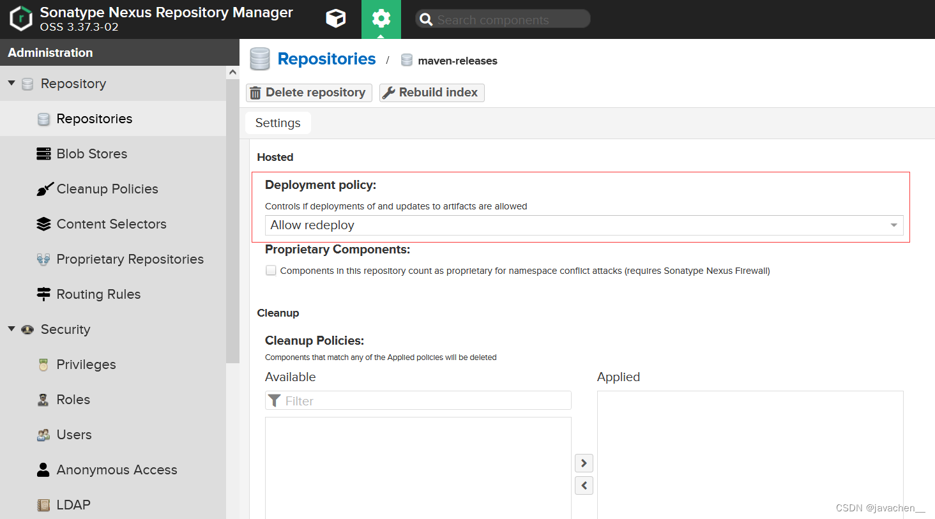Open Roles in the sidebar
Viewport: 935px width, 519px height.
(113, 400)
